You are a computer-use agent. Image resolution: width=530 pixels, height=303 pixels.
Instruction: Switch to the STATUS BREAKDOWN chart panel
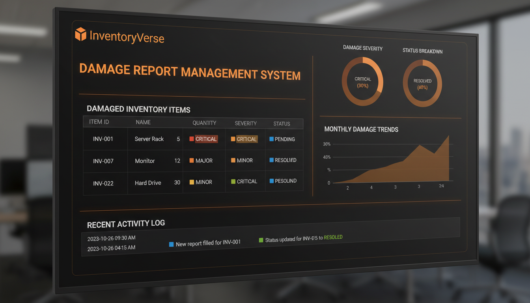pos(422,83)
